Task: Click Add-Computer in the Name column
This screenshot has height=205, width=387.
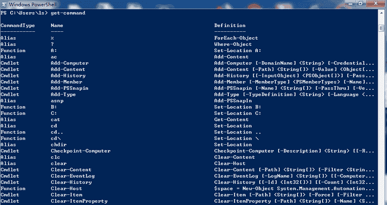Action: (69, 63)
